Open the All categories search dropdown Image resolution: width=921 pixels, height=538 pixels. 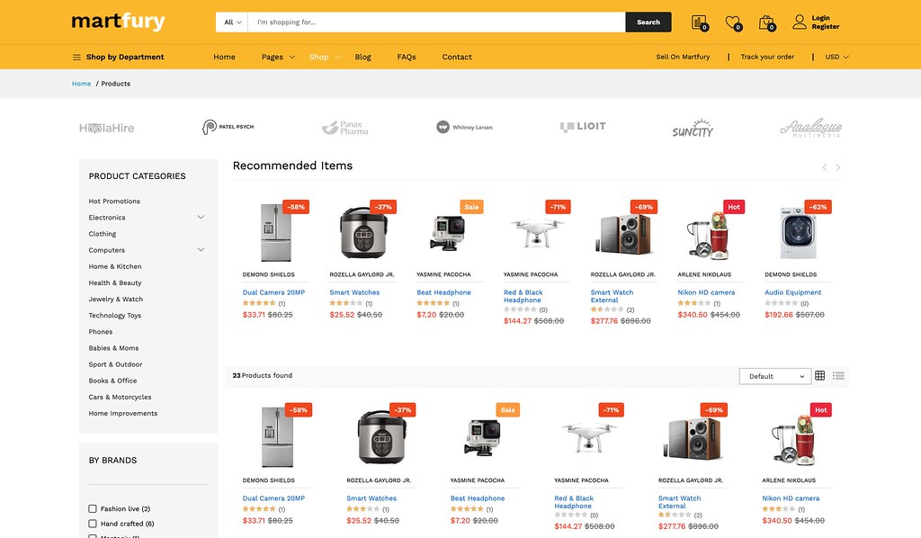231,22
